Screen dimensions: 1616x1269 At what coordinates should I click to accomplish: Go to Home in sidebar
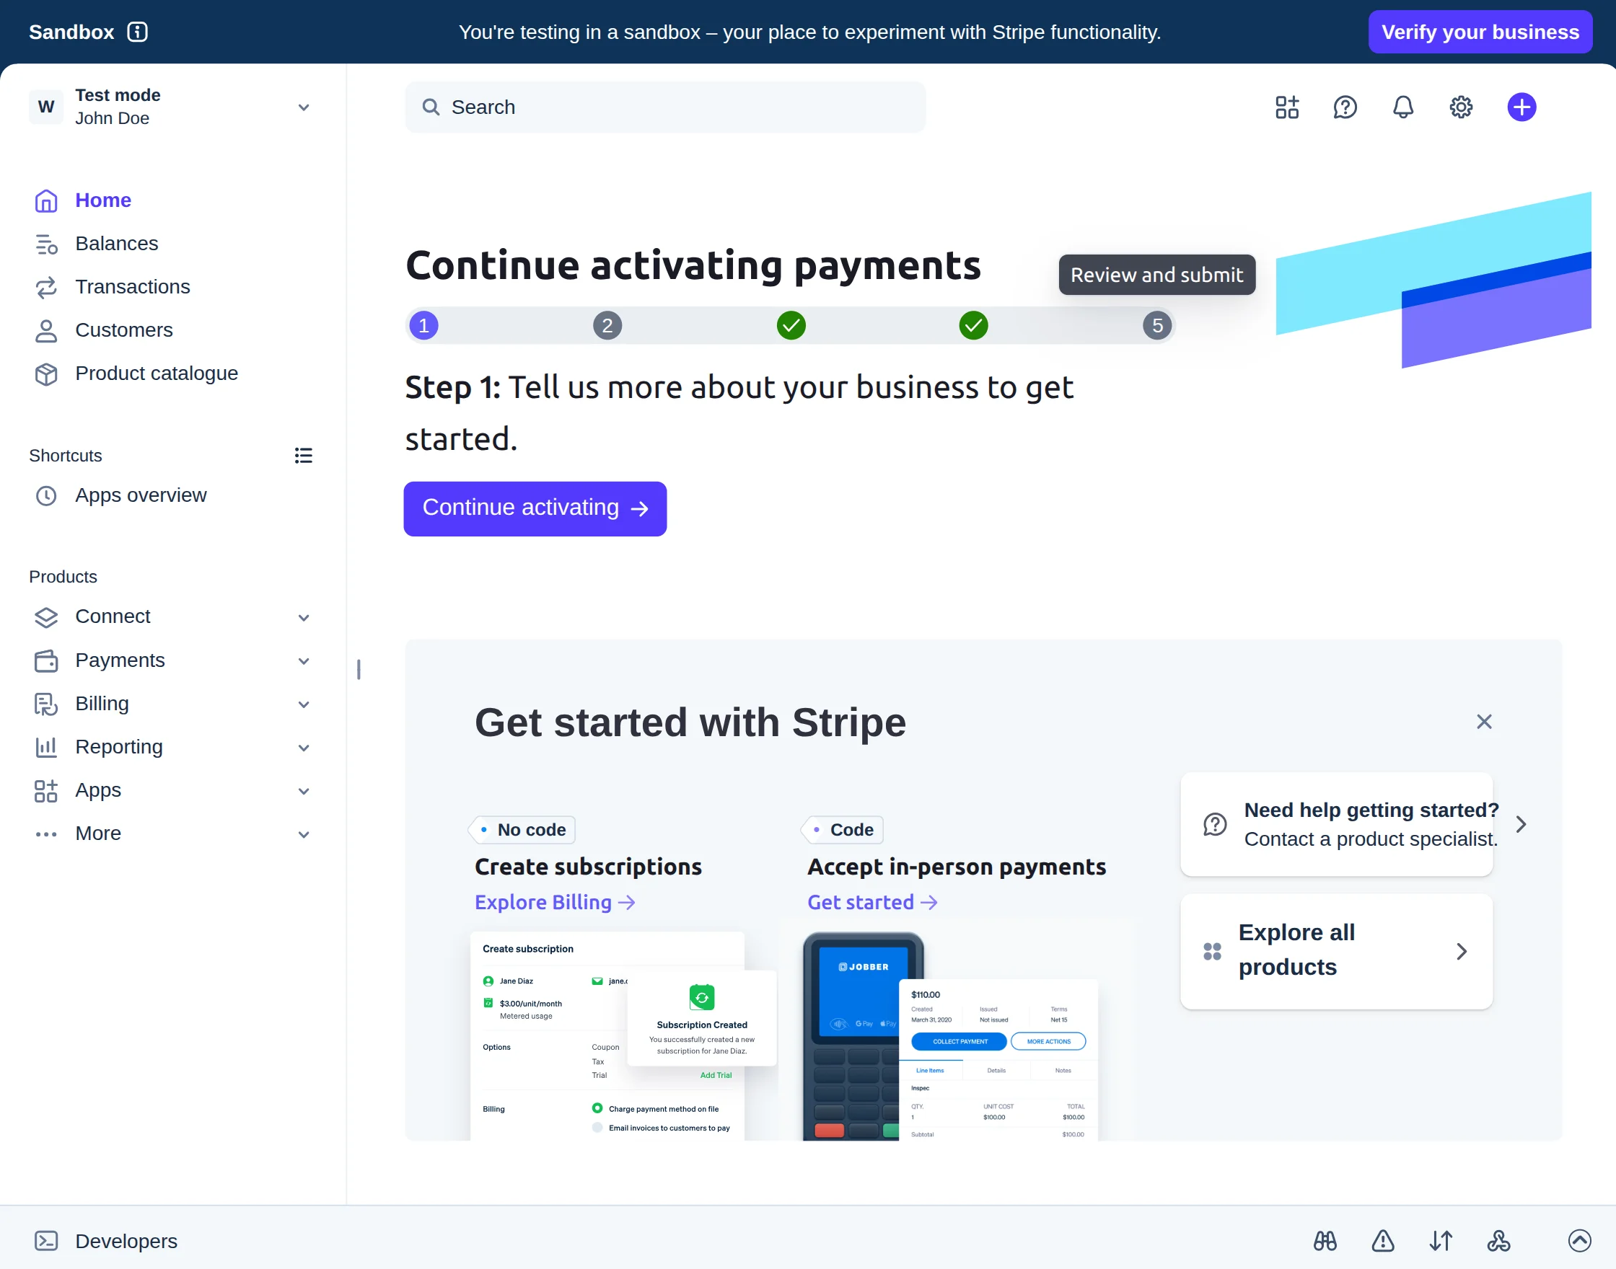point(103,200)
